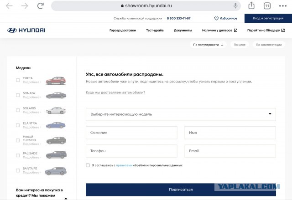
Task: Click the Телефон input field
Action: point(131,151)
